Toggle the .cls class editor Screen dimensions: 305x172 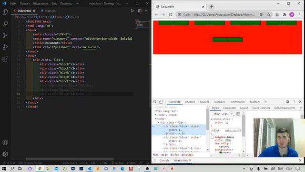225,114
